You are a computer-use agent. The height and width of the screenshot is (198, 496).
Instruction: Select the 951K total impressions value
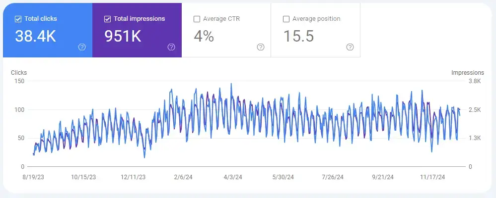[x=123, y=36]
